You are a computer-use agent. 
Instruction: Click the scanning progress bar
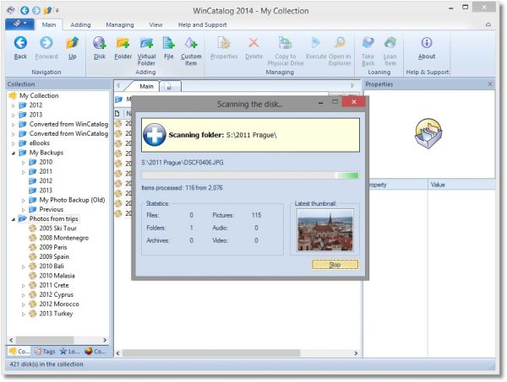[x=250, y=175]
